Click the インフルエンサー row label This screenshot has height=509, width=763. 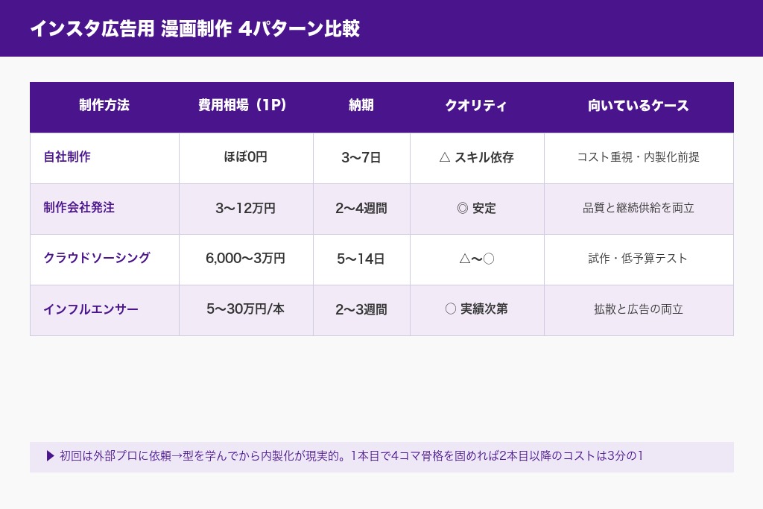click(x=91, y=309)
